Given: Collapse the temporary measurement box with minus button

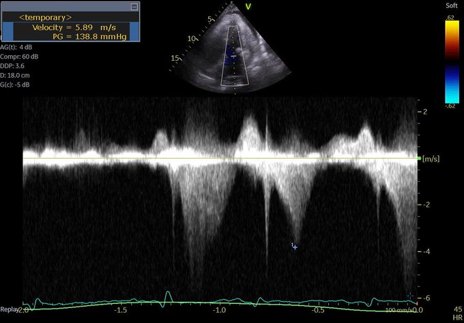Looking at the screenshot, I should (x=134, y=7).
